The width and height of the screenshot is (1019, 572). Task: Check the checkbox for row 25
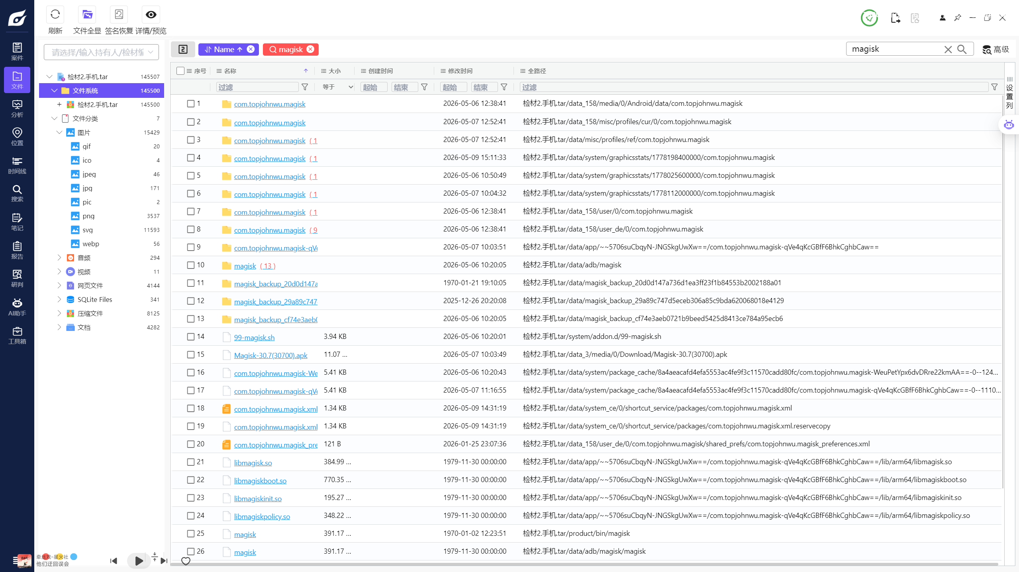tap(191, 533)
